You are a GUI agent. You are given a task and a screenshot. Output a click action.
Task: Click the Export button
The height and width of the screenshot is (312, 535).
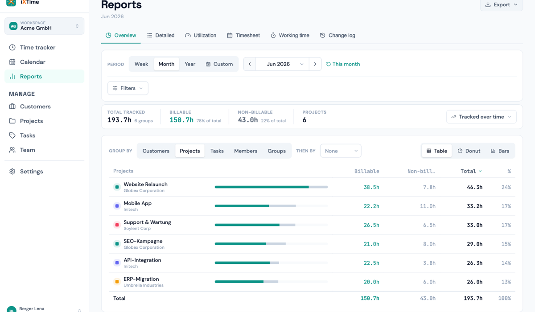502,4
